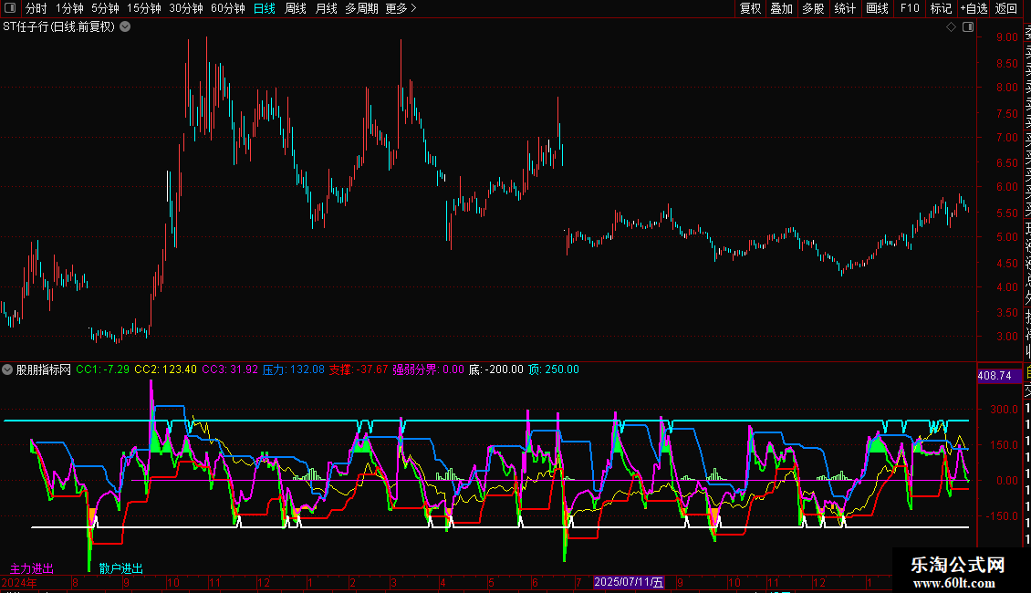Expand dropdown beside ST任子行 title
The width and height of the screenshot is (1031, 593).
click(x=125, y=26)
